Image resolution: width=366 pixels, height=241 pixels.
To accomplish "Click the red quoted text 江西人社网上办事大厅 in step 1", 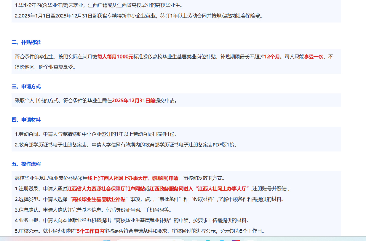I will click(x=222, y=189).
